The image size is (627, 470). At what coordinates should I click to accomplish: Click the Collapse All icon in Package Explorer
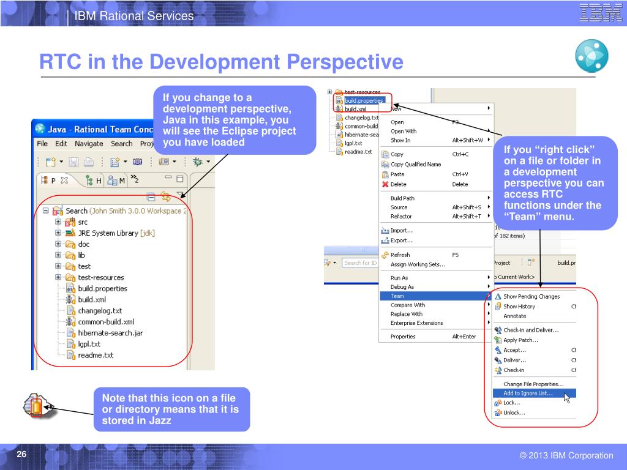151,196
